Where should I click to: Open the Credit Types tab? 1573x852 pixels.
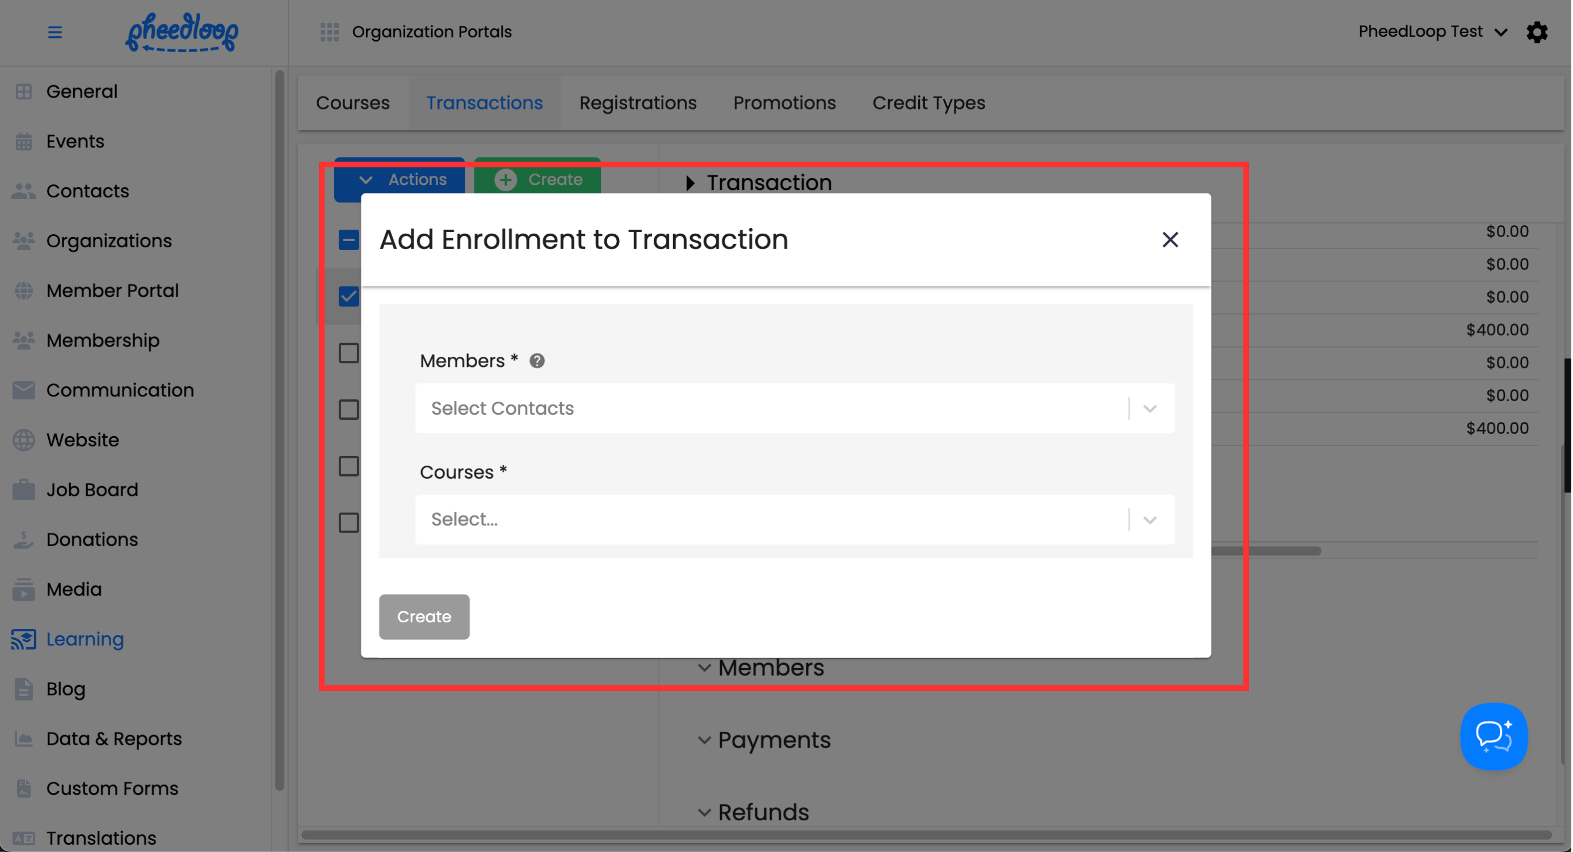(928, 103)
